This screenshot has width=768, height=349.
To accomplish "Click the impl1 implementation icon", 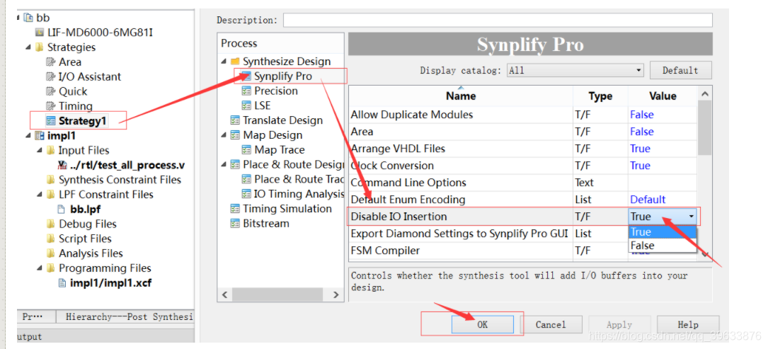I will 40,136.
